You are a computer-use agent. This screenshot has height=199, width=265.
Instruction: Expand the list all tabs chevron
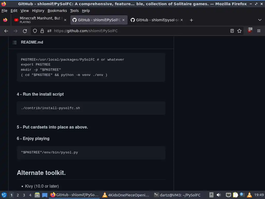pyautogui.click(x=260, y=20)
